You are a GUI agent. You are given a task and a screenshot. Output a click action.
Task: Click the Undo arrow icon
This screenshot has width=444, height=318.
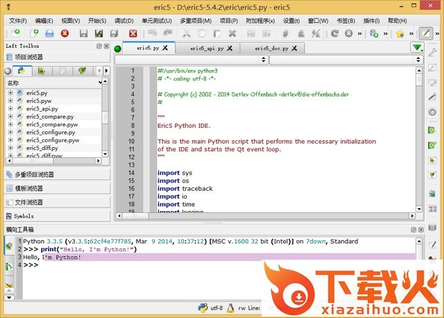[x=151, y=33]
